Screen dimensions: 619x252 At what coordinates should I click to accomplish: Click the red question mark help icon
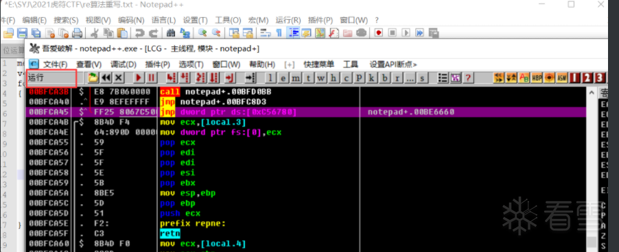point(468,78)
